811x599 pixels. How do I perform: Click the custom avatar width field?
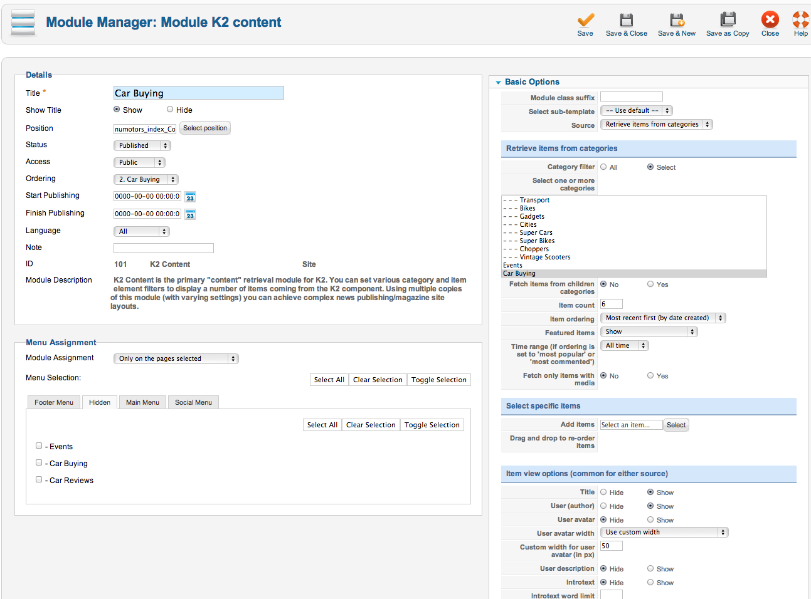(x=612, y=546)
